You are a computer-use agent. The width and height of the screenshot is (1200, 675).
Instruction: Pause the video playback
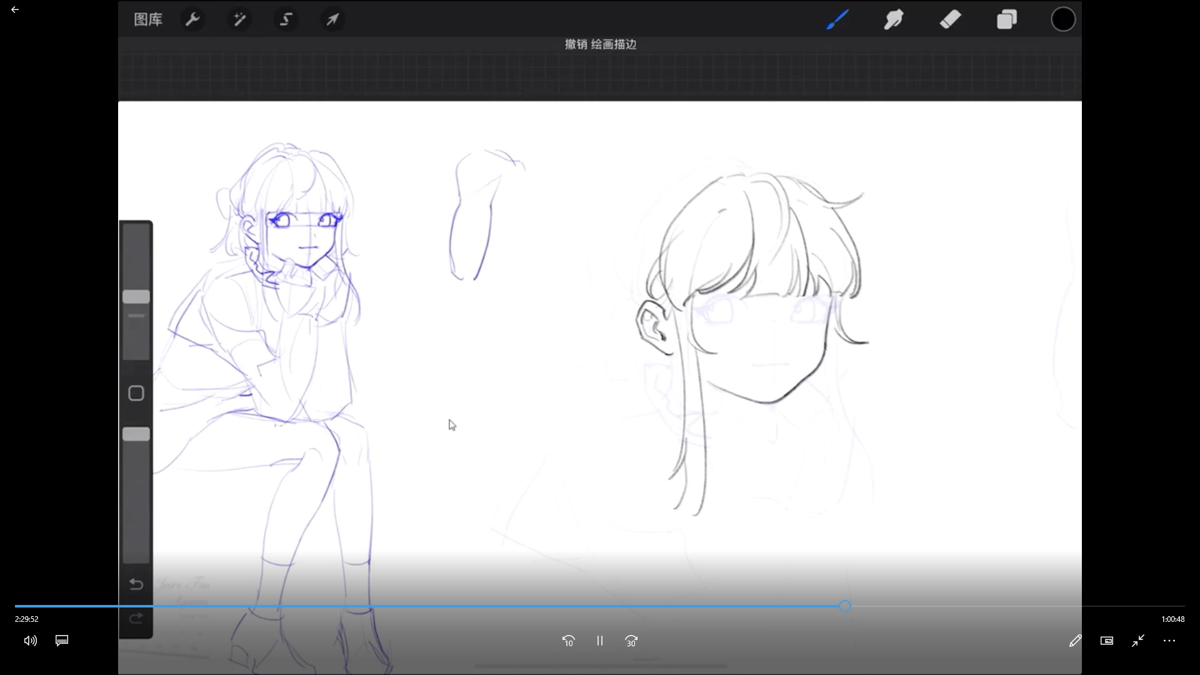pos(600,641)
